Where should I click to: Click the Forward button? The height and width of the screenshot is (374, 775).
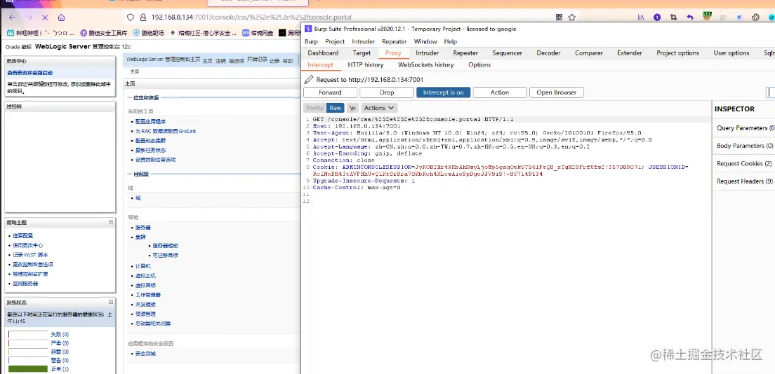point(330,92)
